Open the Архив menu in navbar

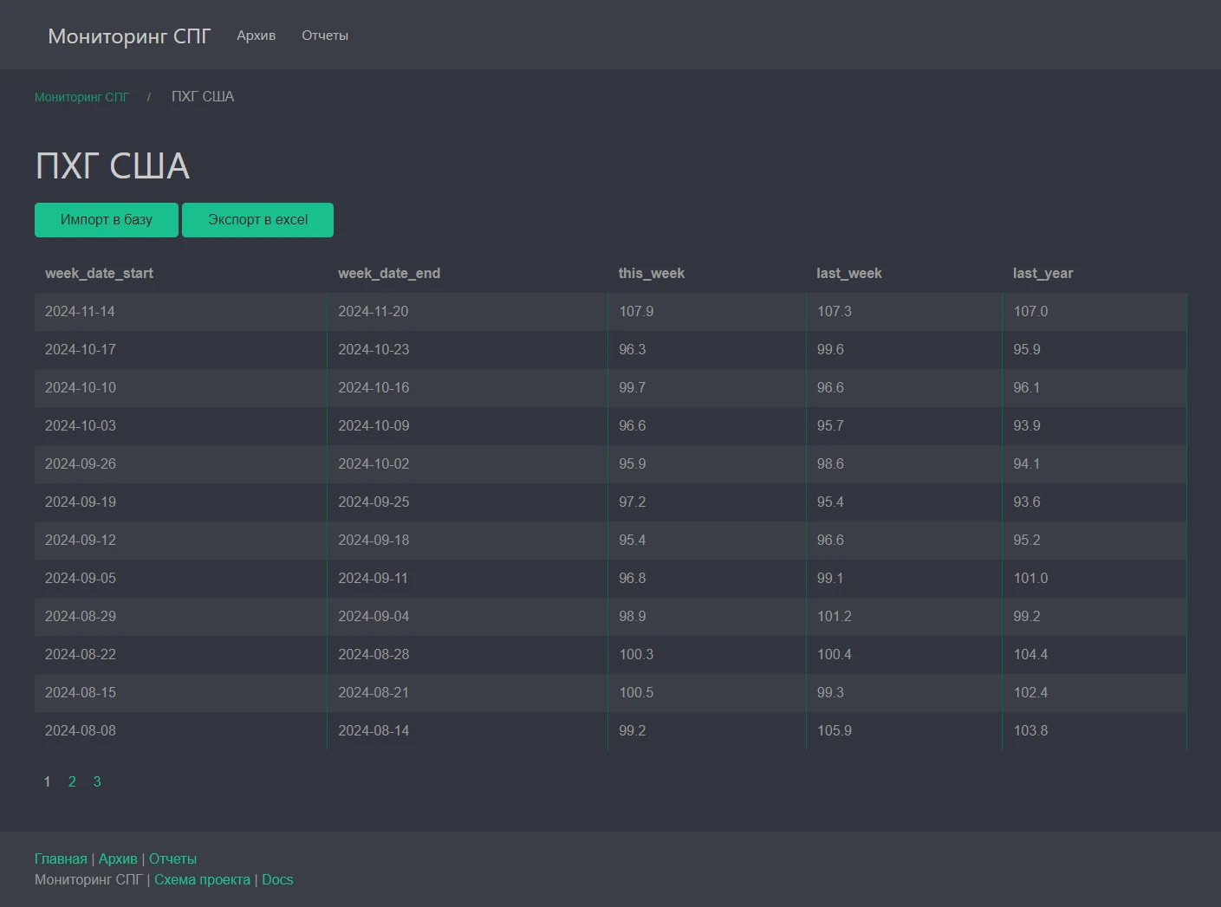tap(256, 36)
